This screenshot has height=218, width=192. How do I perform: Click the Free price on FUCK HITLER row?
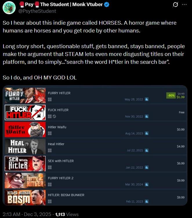pos(182,112)
